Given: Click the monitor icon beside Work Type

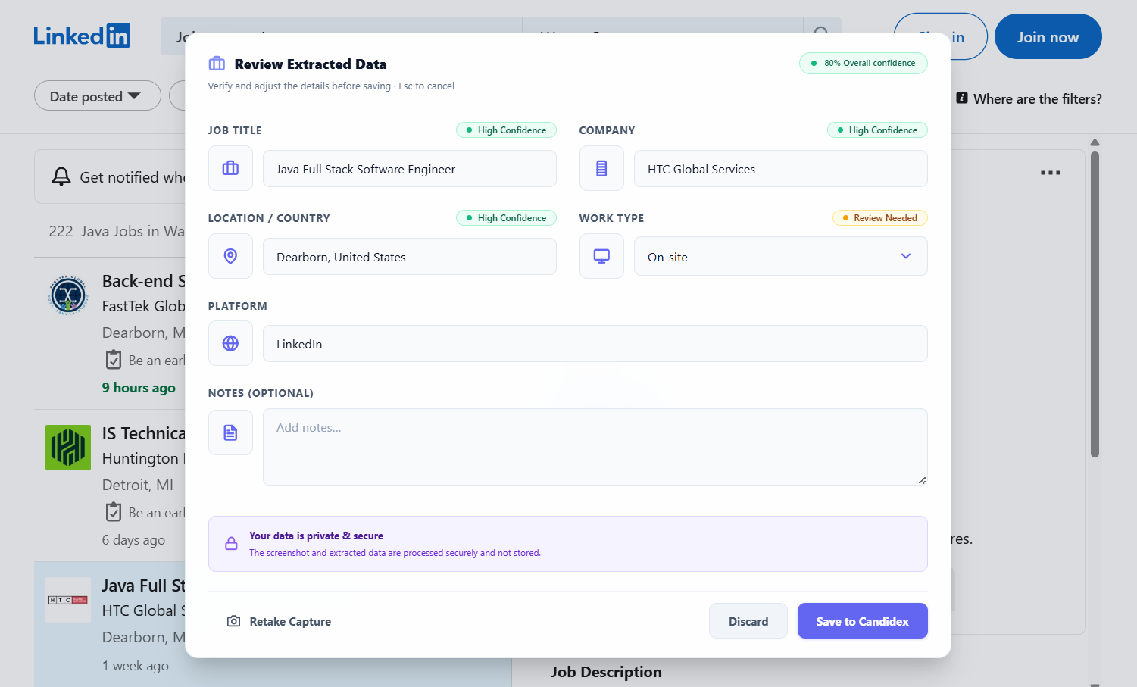Looking at the screenshot, I should coord(601,256).
